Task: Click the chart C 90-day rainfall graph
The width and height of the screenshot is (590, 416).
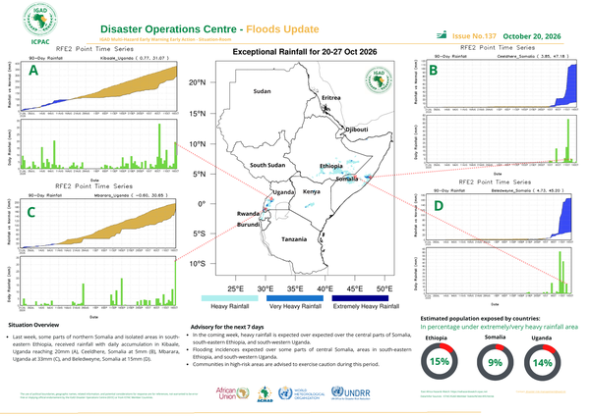Action: 97,224
